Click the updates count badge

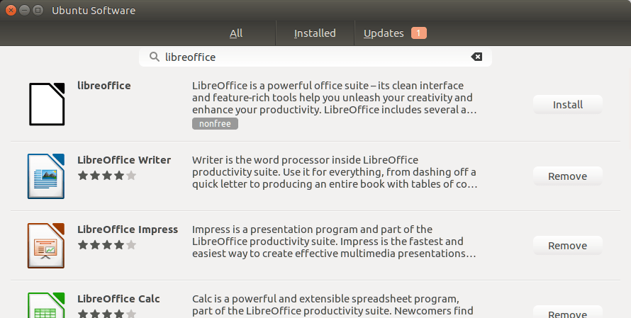tap(418, 33)
